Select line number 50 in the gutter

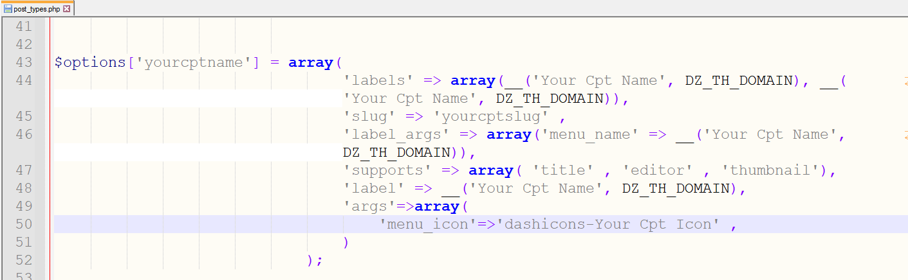click(x=23, y=225)
